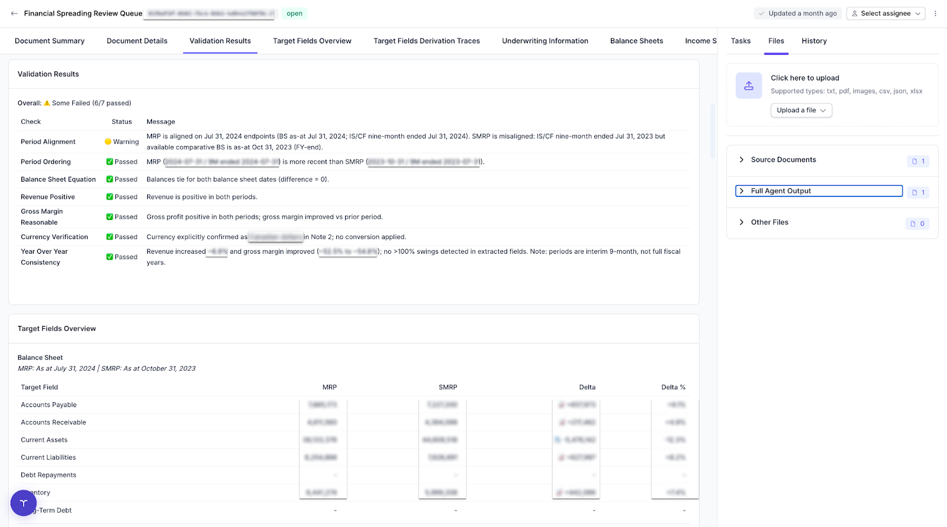Image resolution: width=947 pixels, height=527 pixels.
Task: Click the Updated a month ago status
Action: (797, 14)
